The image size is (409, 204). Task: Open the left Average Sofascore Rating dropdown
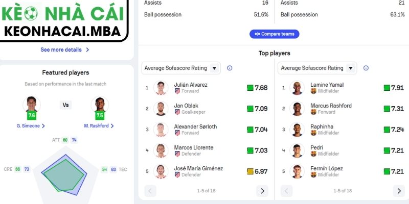(181, 68)
